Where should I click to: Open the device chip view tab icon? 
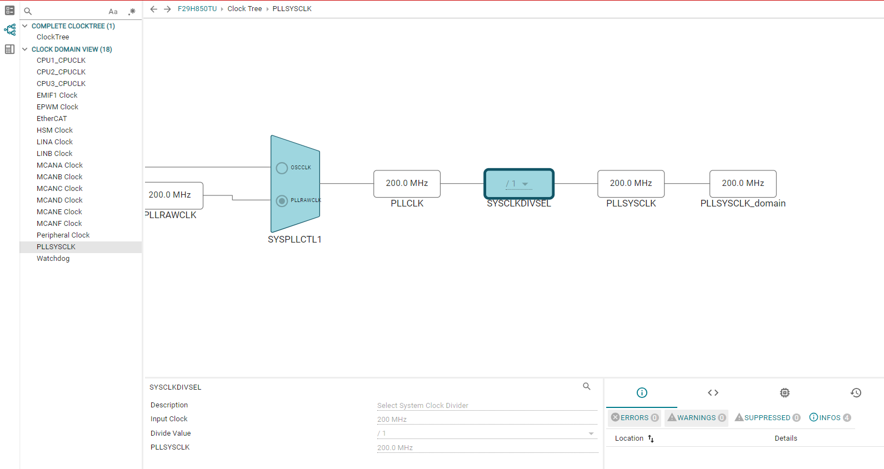(x=785, y=393)
